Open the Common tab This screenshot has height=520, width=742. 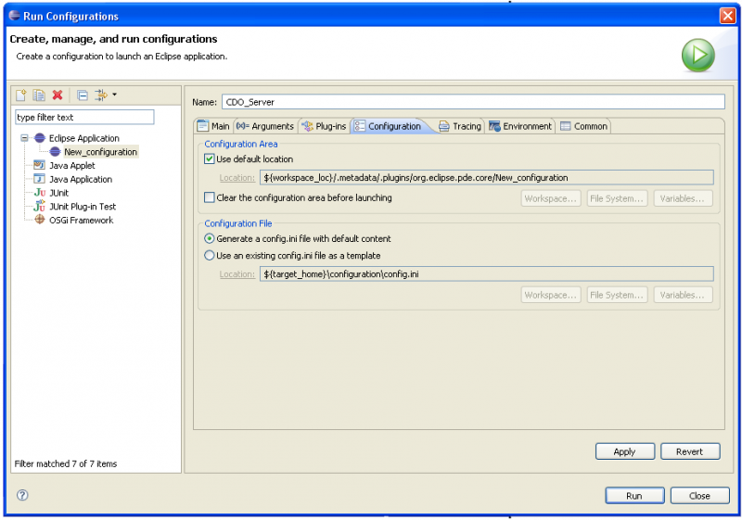(x=584, y=126)
